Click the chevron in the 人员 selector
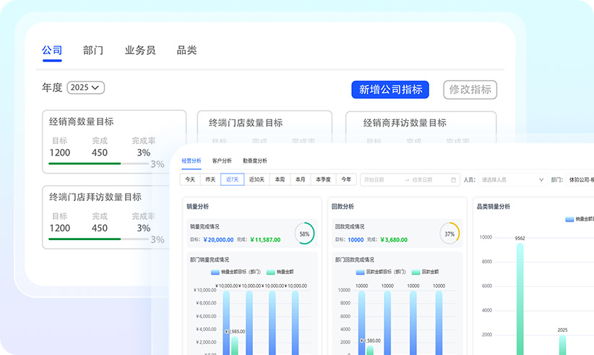The height and width of the screenshot is (355, 594). [x=541, y=179]
